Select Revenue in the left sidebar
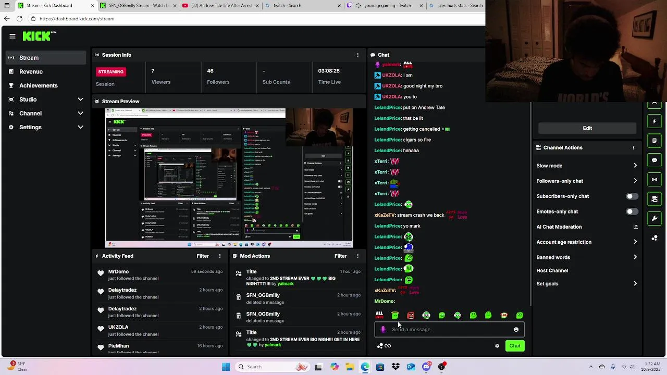Viewport: 667px width, 375px height. click(46, 72)
